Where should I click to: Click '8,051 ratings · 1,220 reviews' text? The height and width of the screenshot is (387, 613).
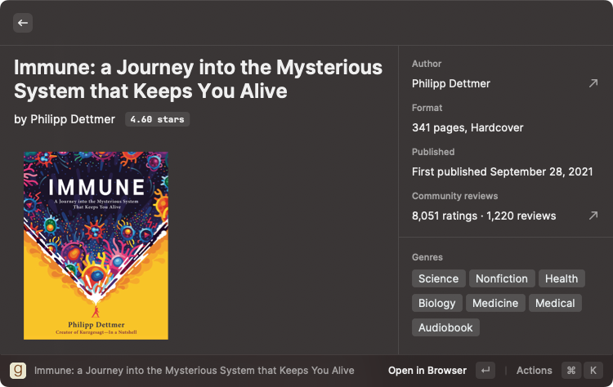click(x=484, y=216)
